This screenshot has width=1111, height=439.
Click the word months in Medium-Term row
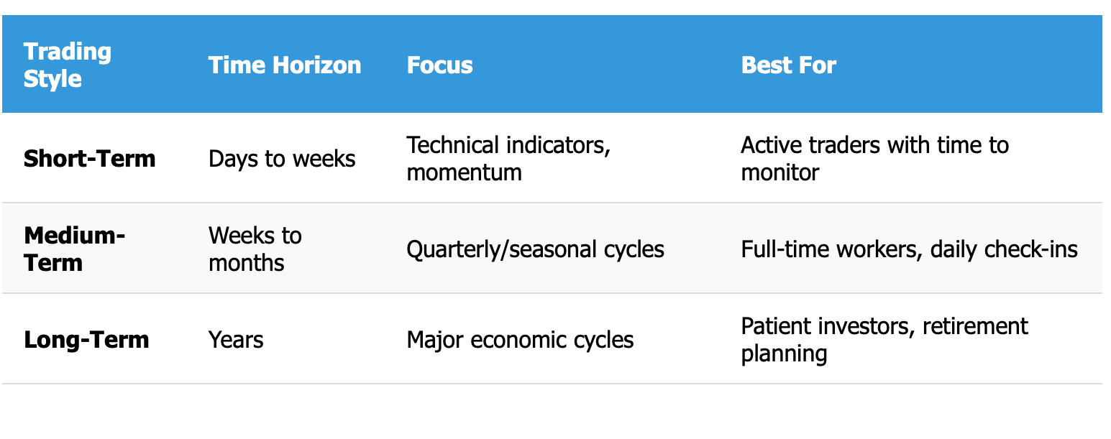[x=247, y=262]
